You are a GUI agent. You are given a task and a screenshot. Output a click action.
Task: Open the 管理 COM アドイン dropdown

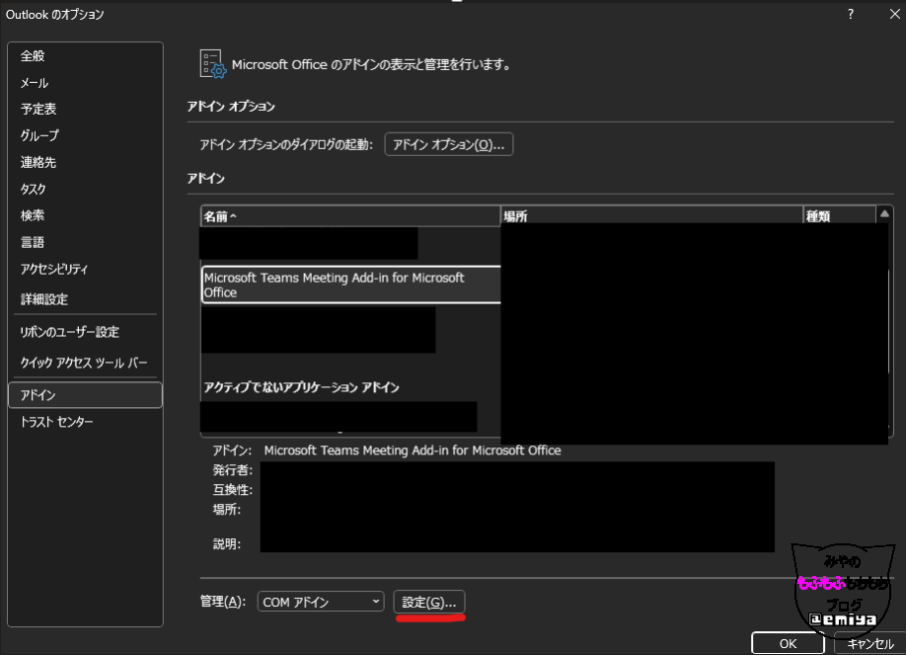[x=321, y=602]
